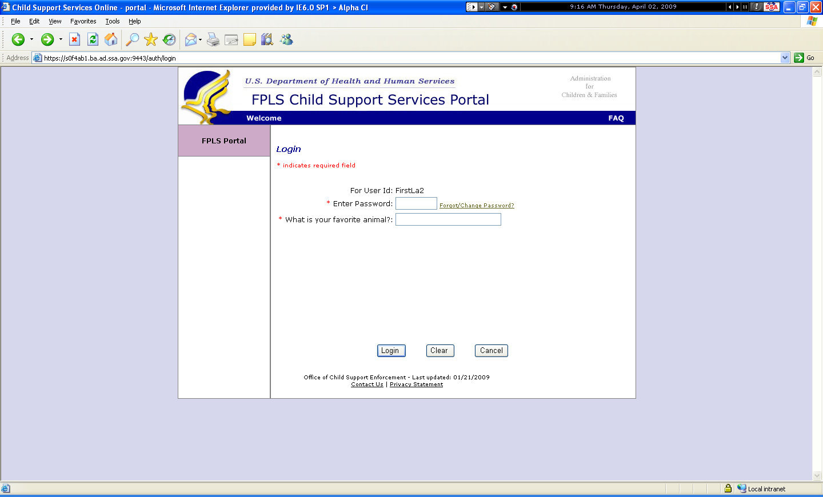The width and height of the screenshot is (823, 497).
Task: Click the red record circle in the title bar
Action: coord(514,7)
